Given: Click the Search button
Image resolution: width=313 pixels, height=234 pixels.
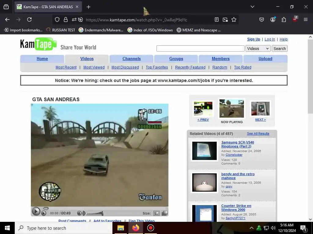Looking at the screenshot, I should click(x=279, y=48).
